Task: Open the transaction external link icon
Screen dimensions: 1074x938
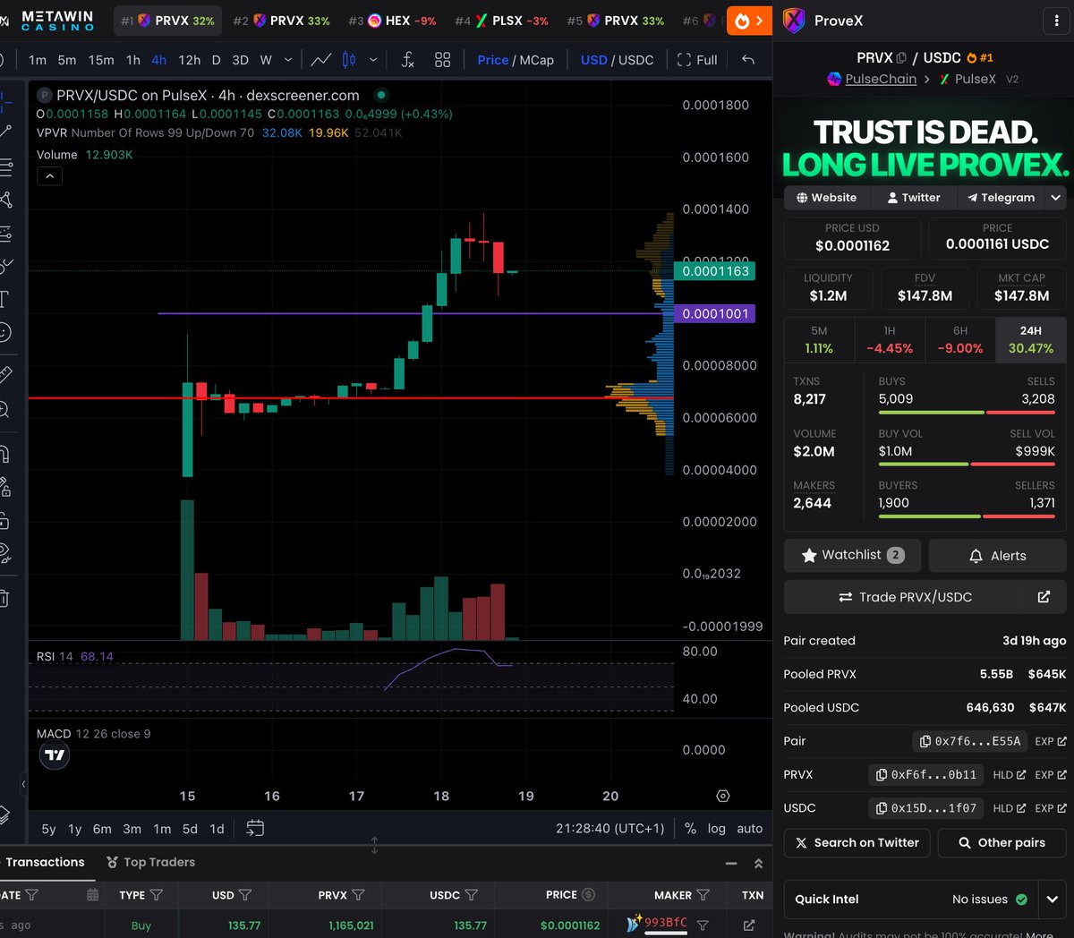Action: [749, 925]
